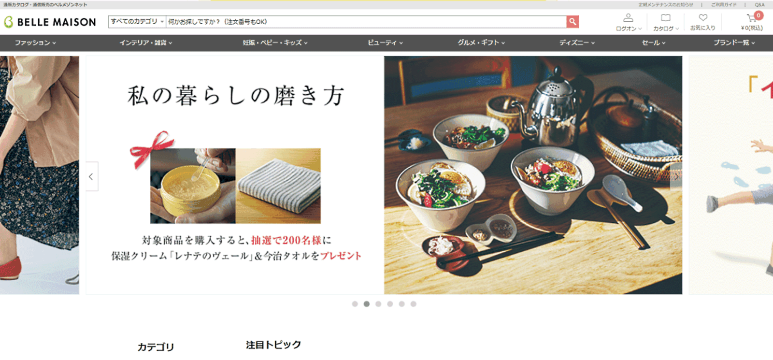The height and width of the screenshot is (360, 773).
Task: Show previous carousel slide arrow
Action: point(92,176)
